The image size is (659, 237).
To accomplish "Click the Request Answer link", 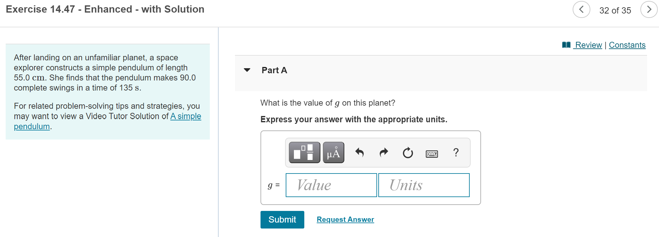I will [x=345, y=219].
